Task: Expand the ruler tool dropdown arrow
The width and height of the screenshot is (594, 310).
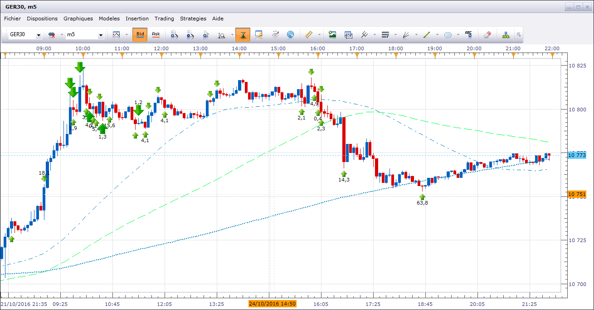Action: [x=319, y=35]
